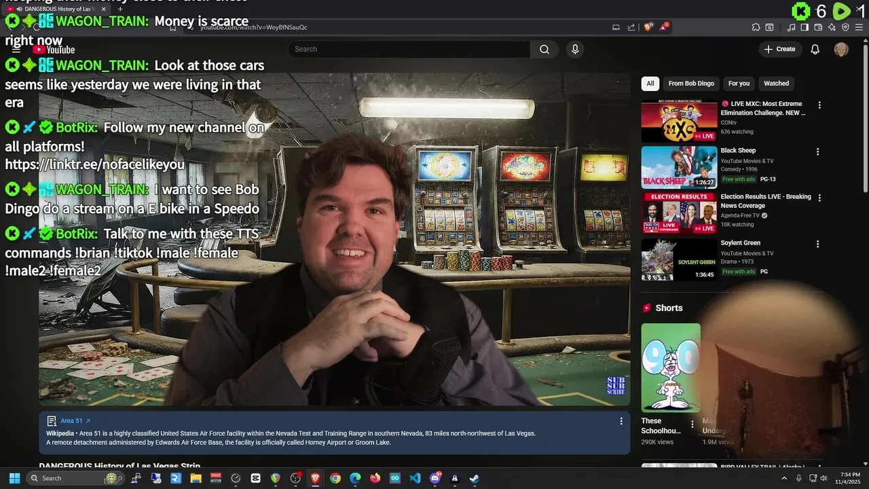Open the These Schoolhou... short thumbnail
Image resolution: width=869 pixels, height=489 pixels.
671,367
